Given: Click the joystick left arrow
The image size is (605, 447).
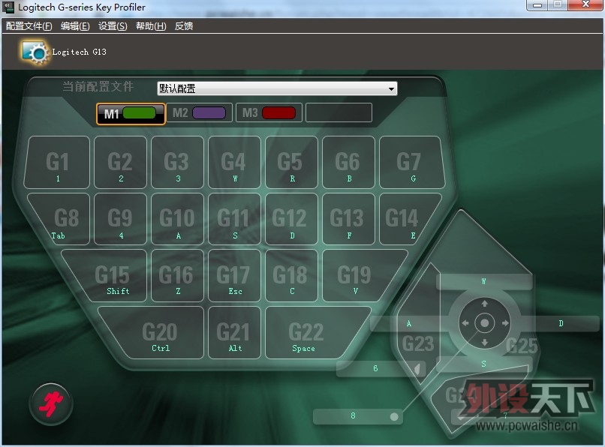Looking at the screenshot, I should pos(465,323).
